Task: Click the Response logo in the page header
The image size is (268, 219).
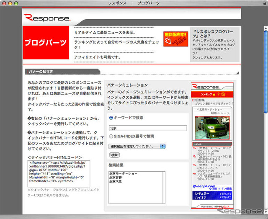Action: pos(47,18)
